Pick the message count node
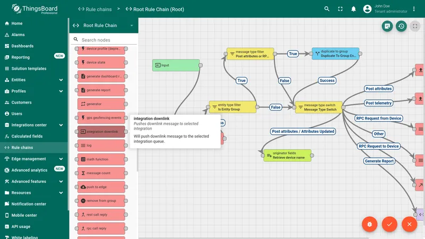This screenshot has height=239, width=425. pyautogui.click(x=101, y=173)
